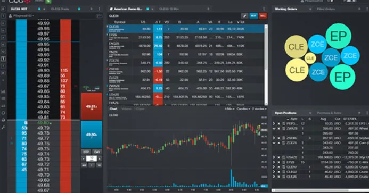Select the CLE HOT tab
The height and width of the screenshot is (193, 369).
[19, 9]
